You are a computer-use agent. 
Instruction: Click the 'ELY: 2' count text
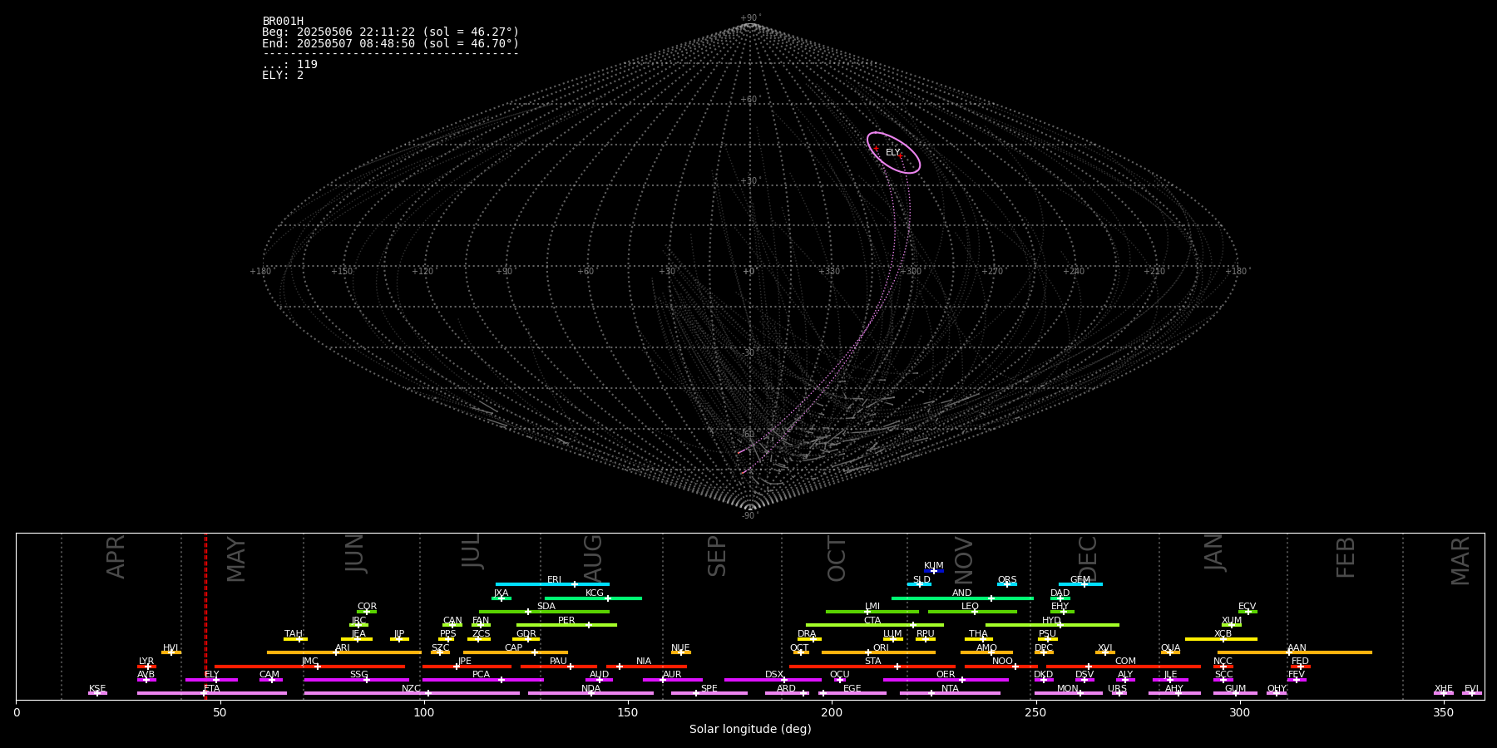pos(283,76)
